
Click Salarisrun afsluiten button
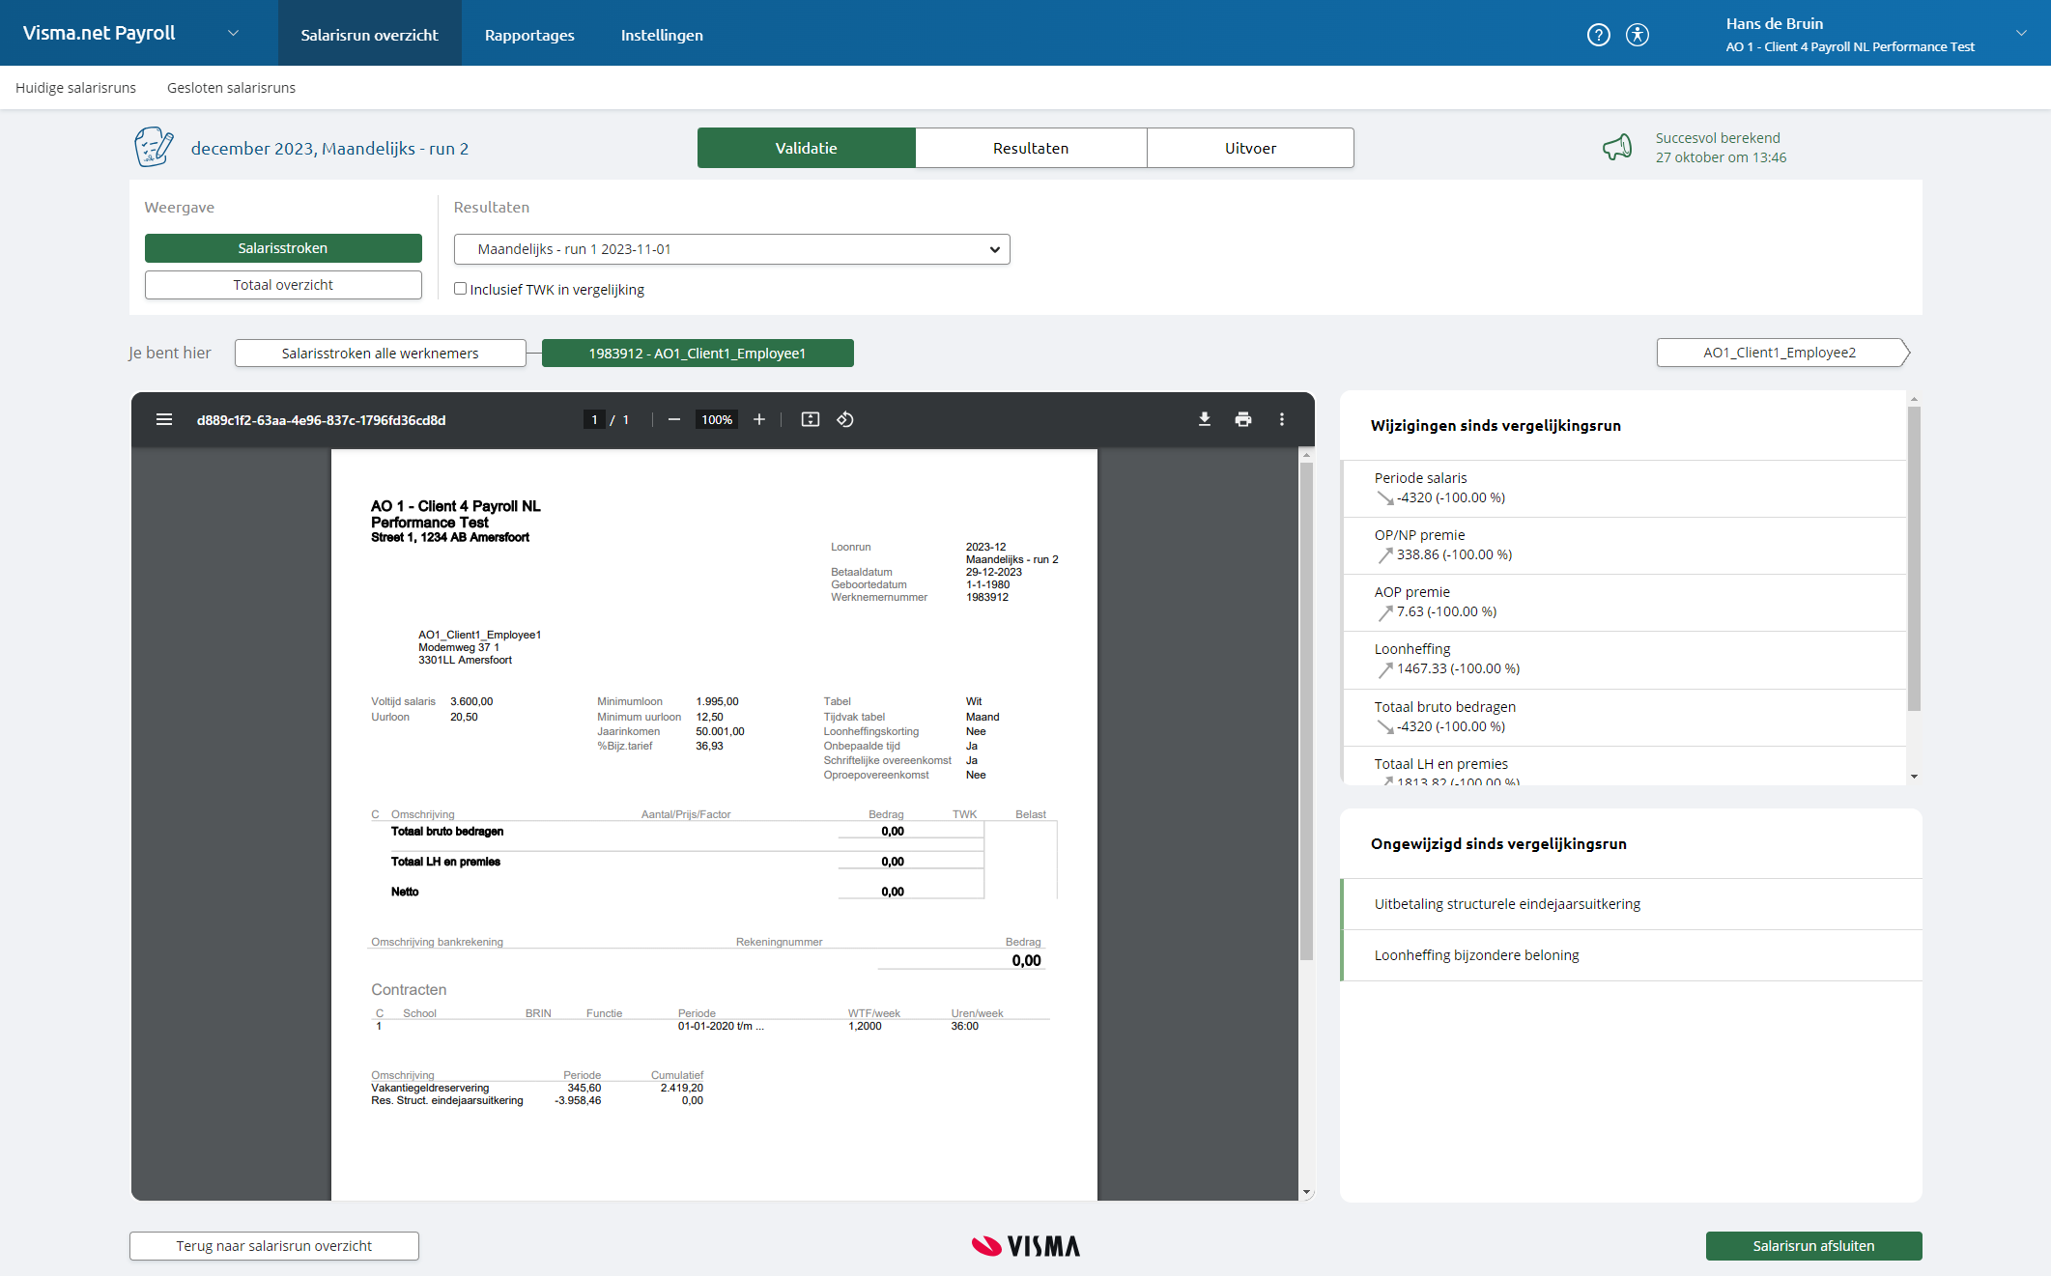click(x=1813, y=1245)
